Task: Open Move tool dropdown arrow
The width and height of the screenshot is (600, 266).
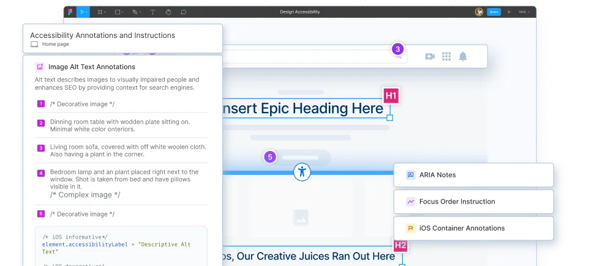Action: click(x=86, y=12)
